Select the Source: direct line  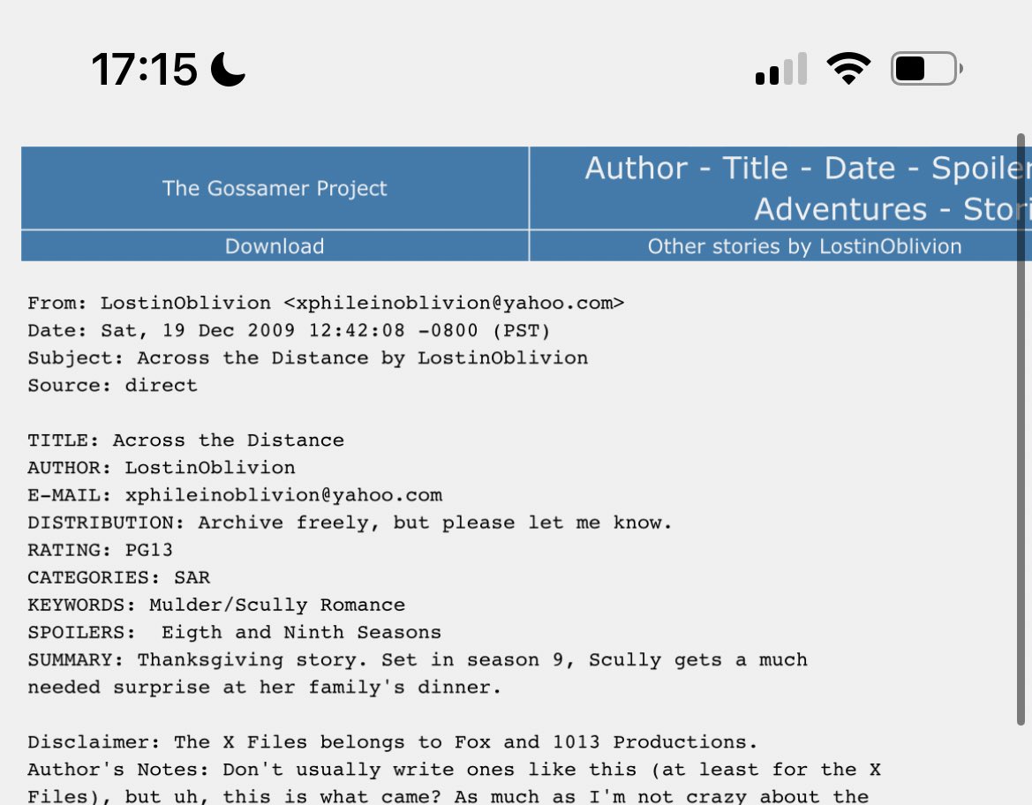coord(112,386)
